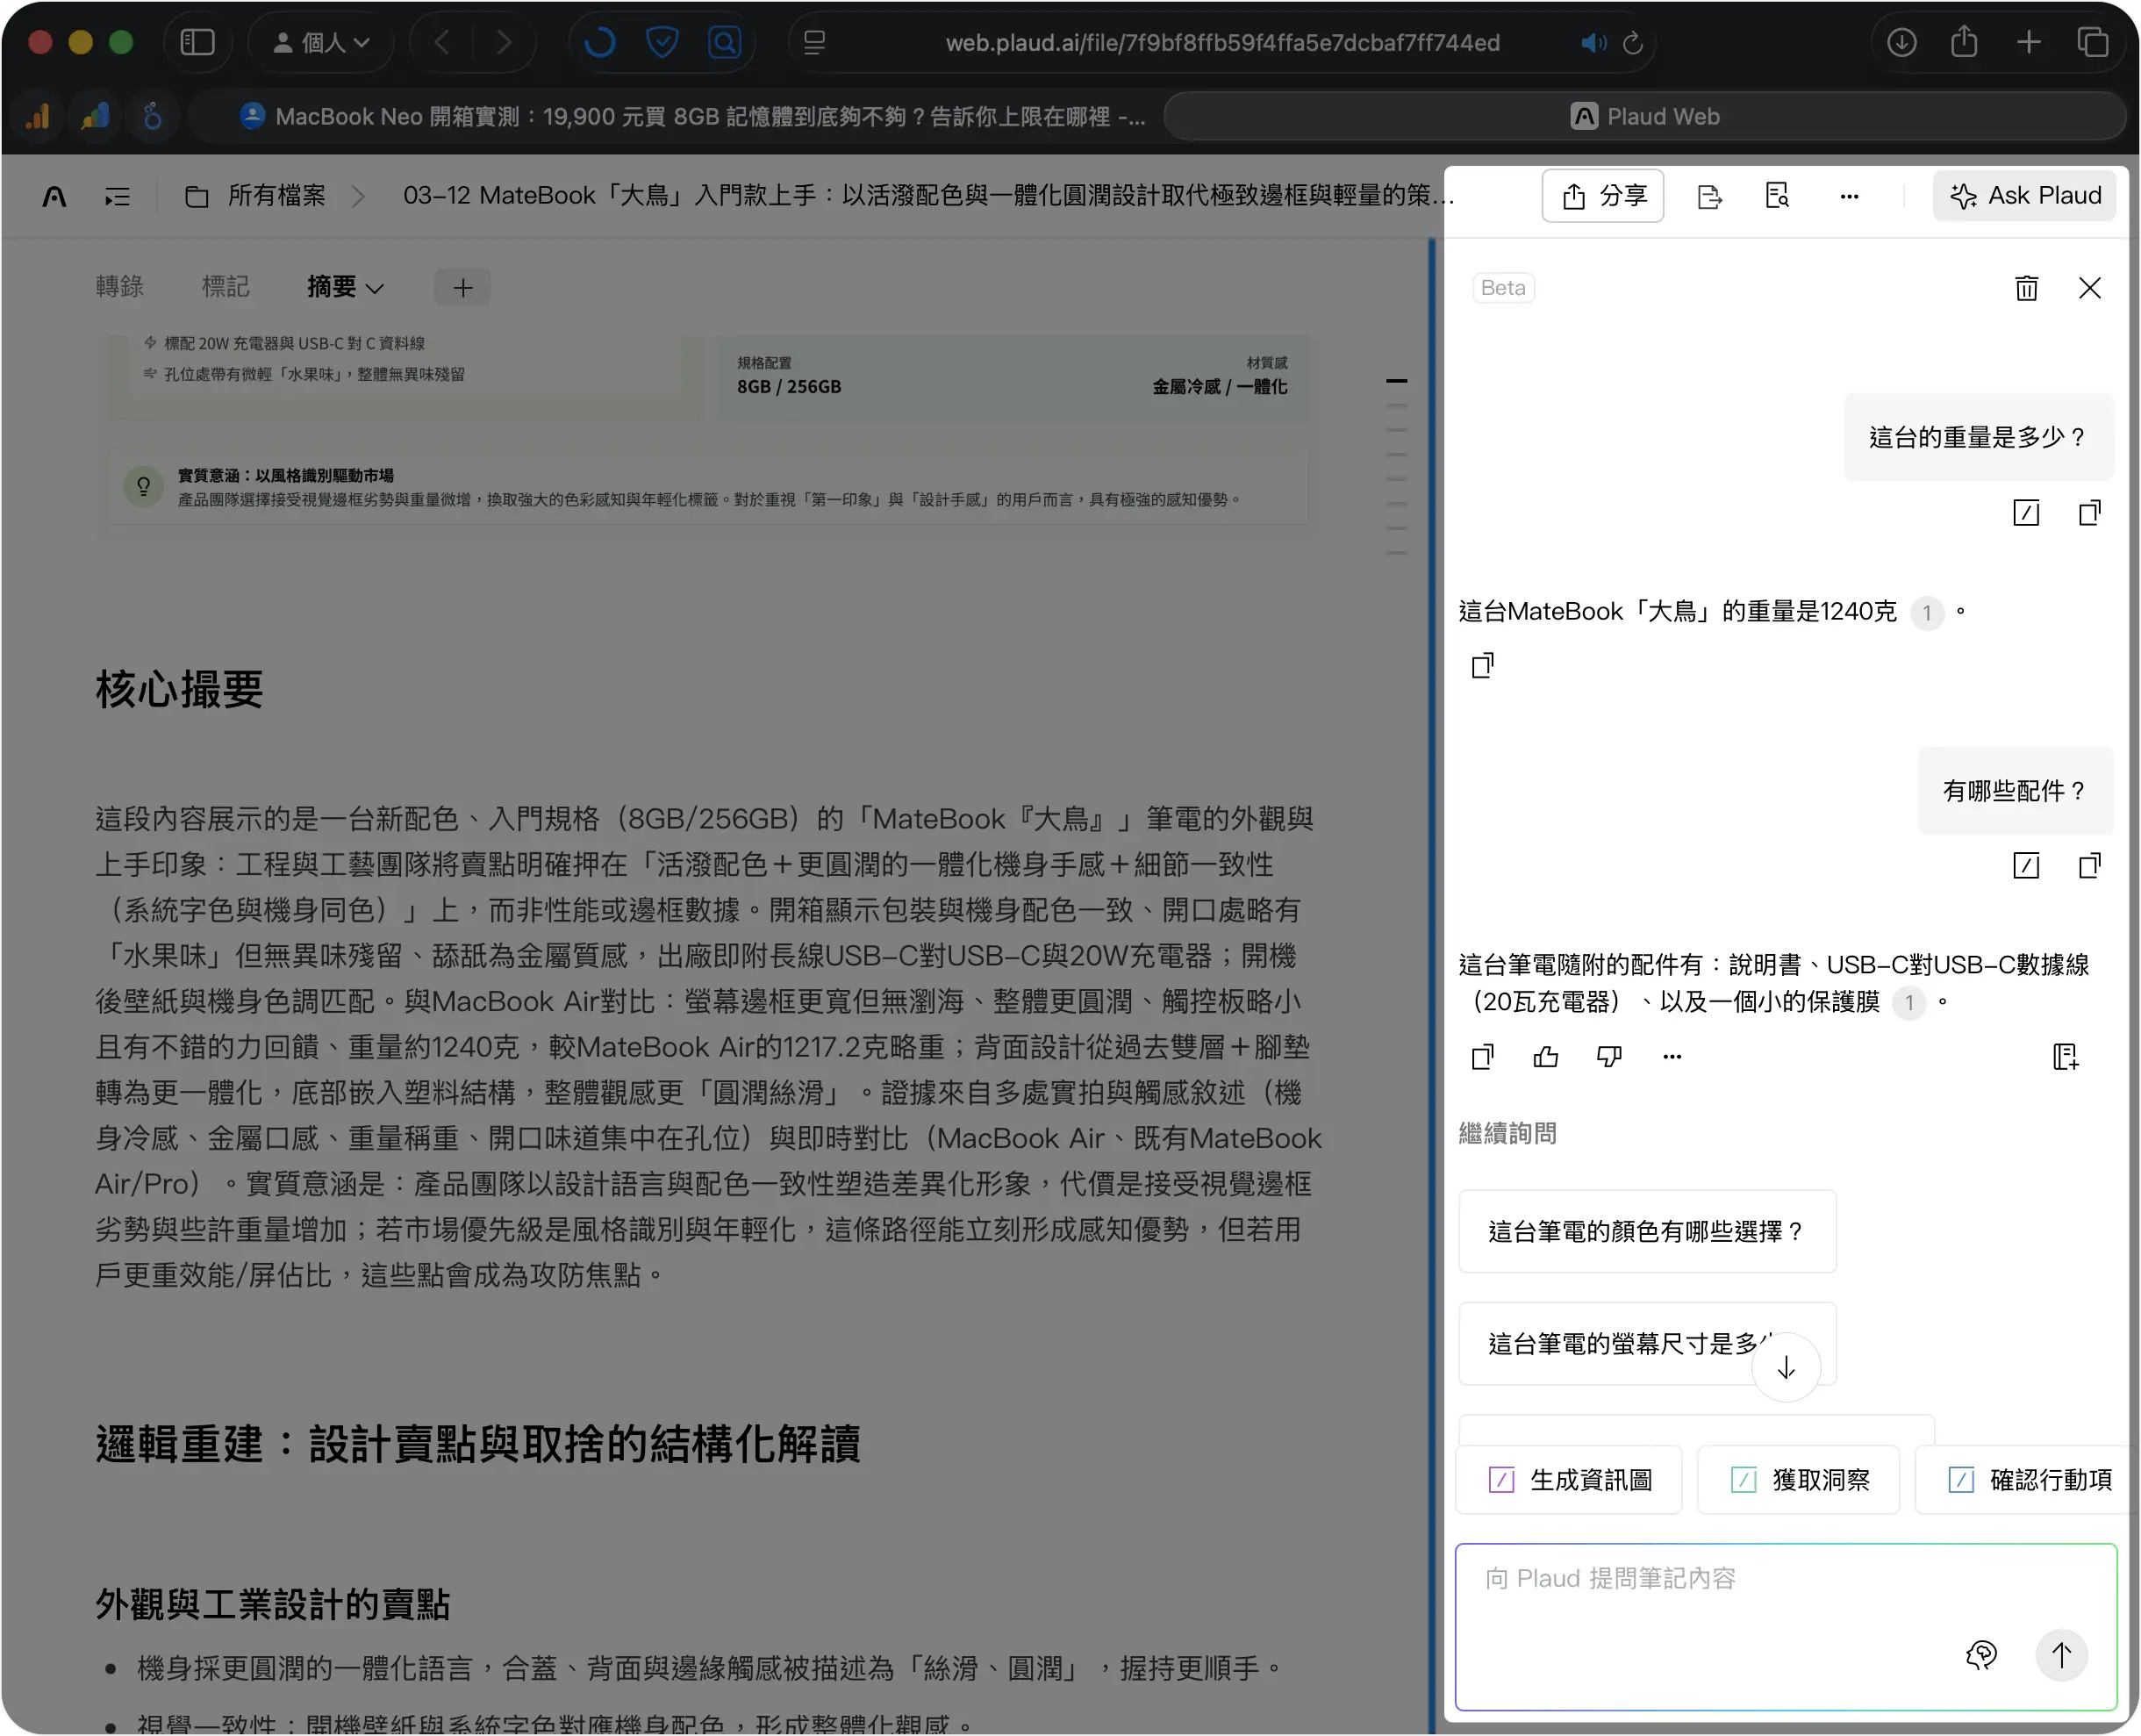Click the Beta badge label
The height and width of the screenshot is (1736, 2141).
coord(1502,288)
